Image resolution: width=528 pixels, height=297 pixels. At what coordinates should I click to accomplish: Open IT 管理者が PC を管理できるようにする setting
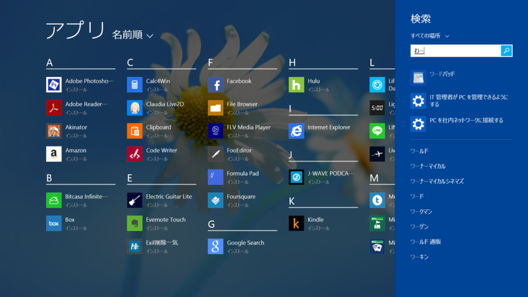461,101
